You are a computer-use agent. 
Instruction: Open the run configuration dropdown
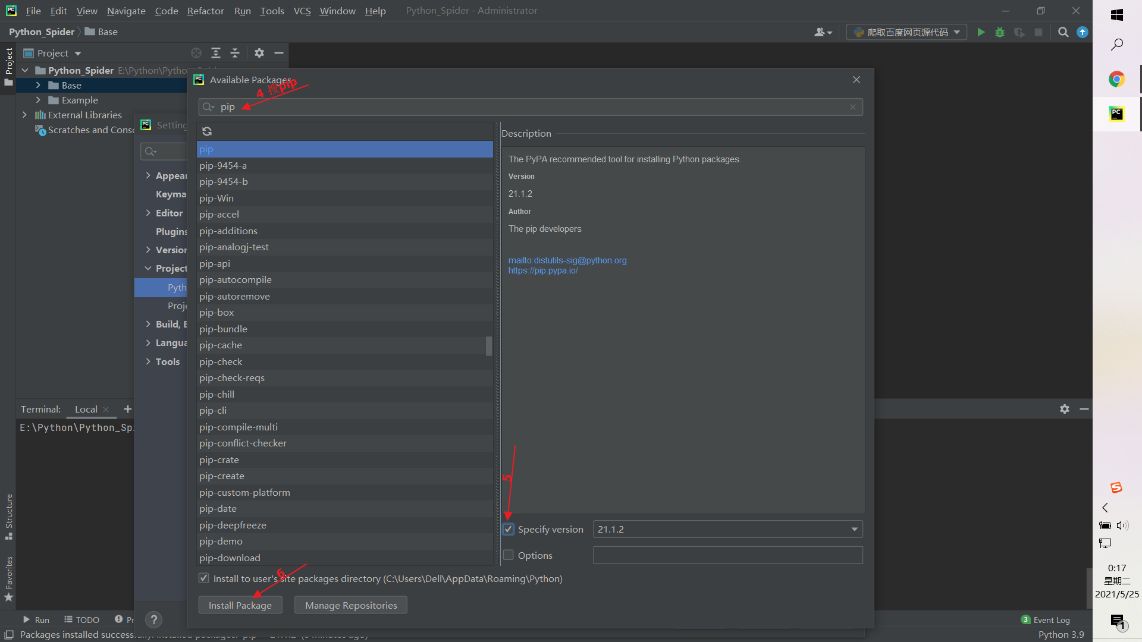906,32
